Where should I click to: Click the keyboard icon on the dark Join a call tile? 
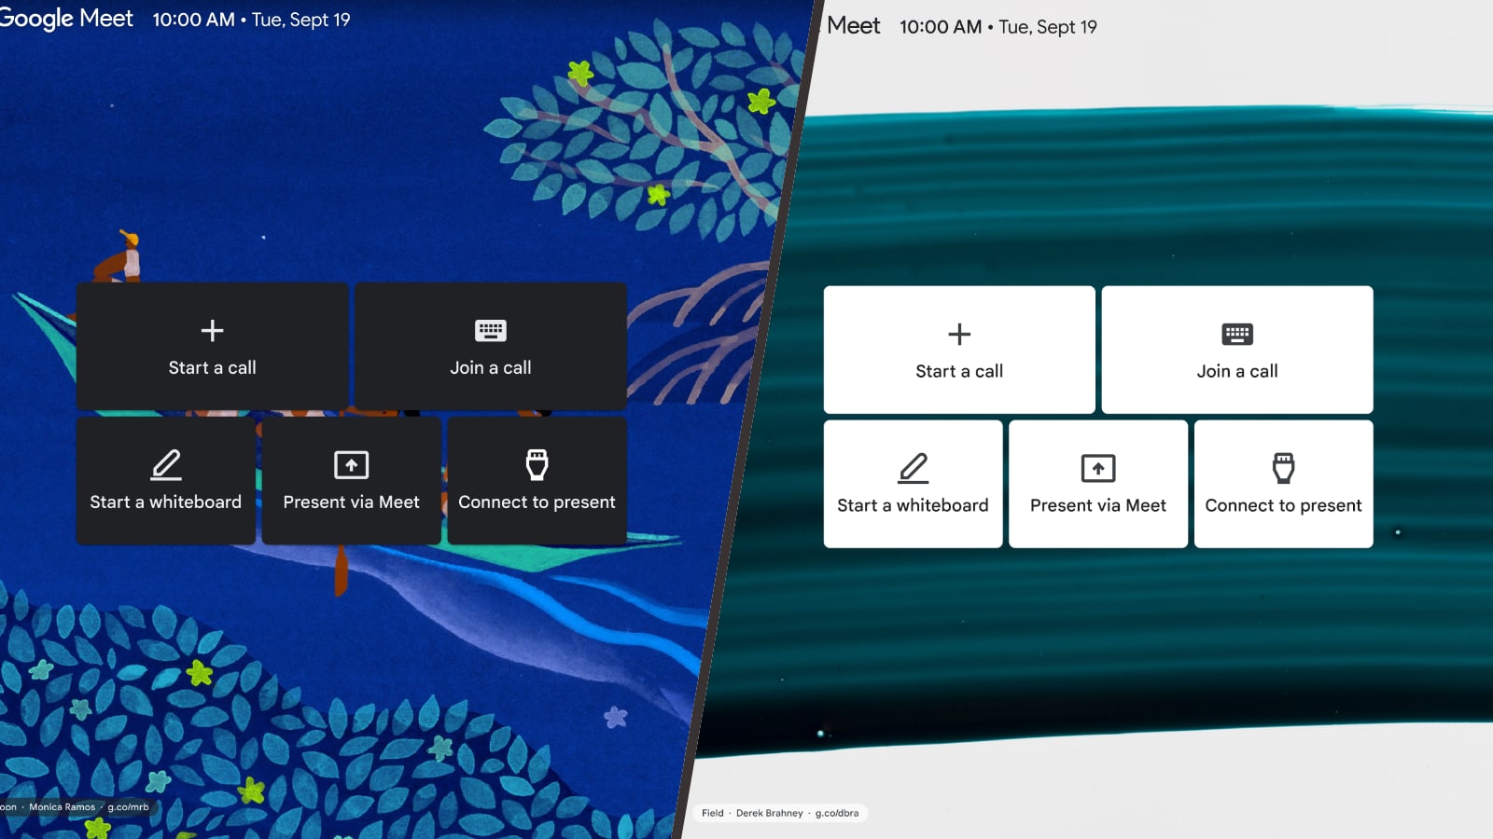tap(490, 330)
